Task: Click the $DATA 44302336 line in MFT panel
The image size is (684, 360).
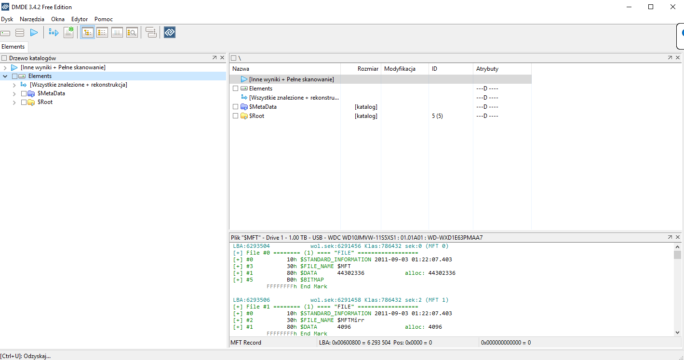Action: click(x=344, y=273)
